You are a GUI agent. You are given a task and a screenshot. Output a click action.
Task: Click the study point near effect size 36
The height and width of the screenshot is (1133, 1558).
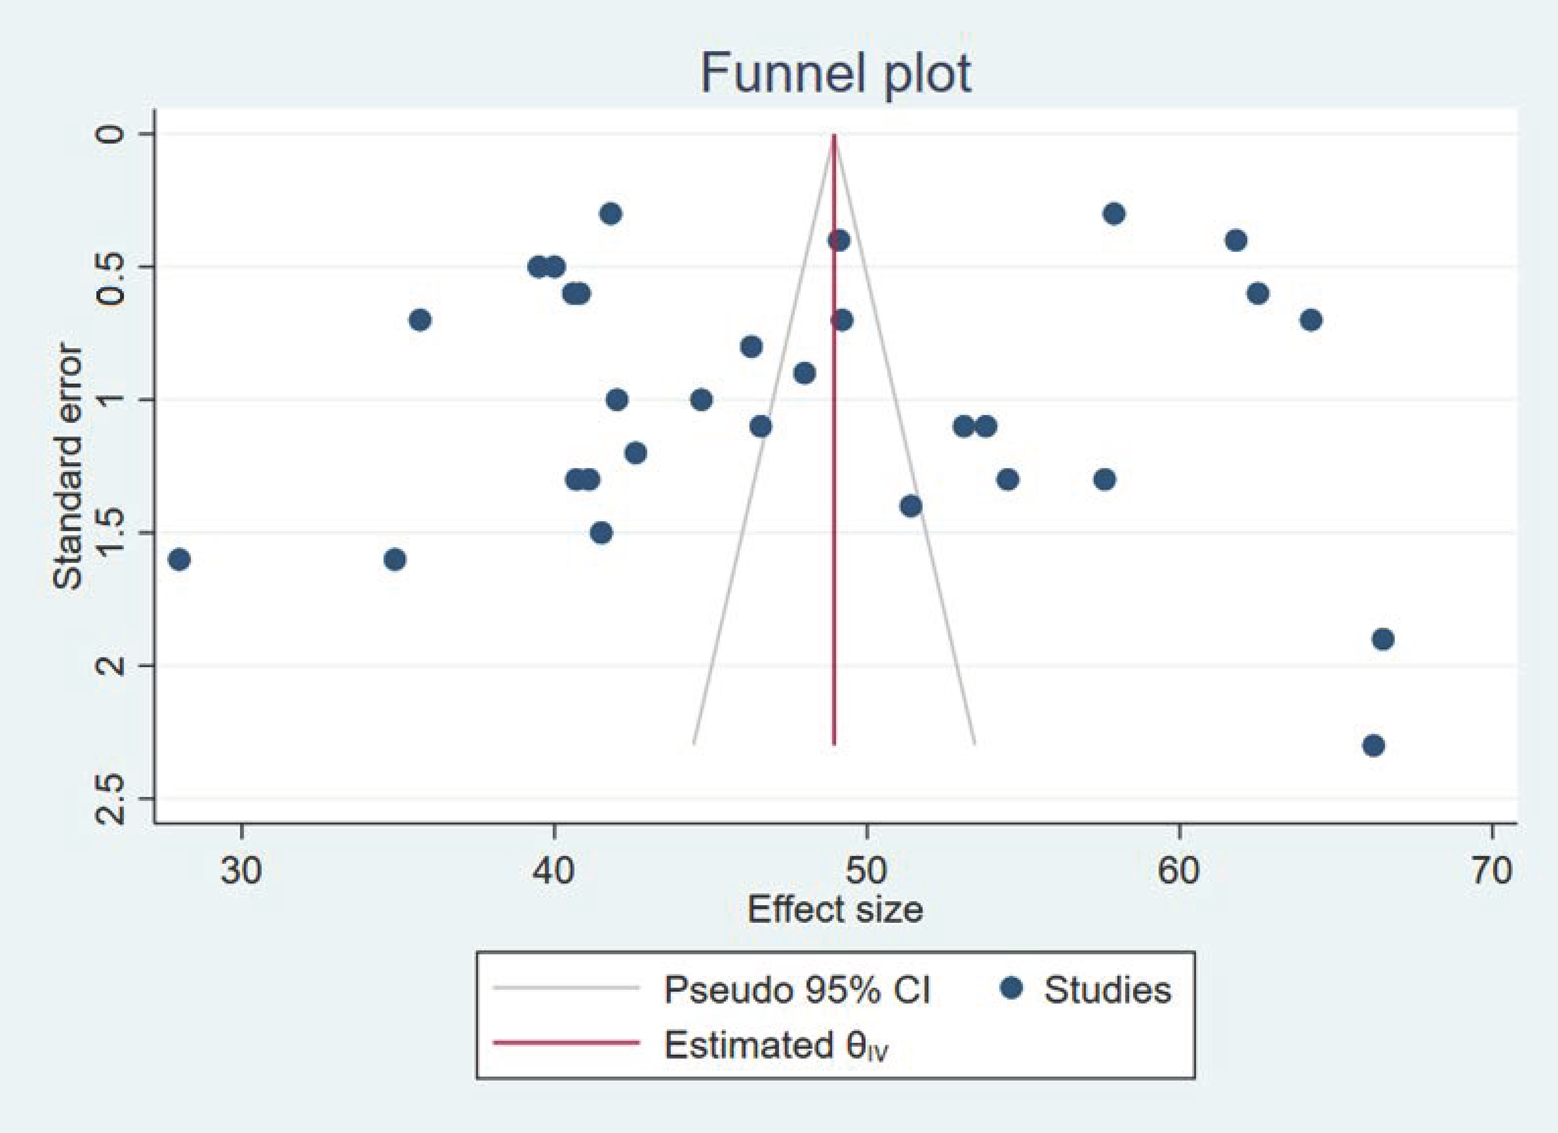(420, 320)
